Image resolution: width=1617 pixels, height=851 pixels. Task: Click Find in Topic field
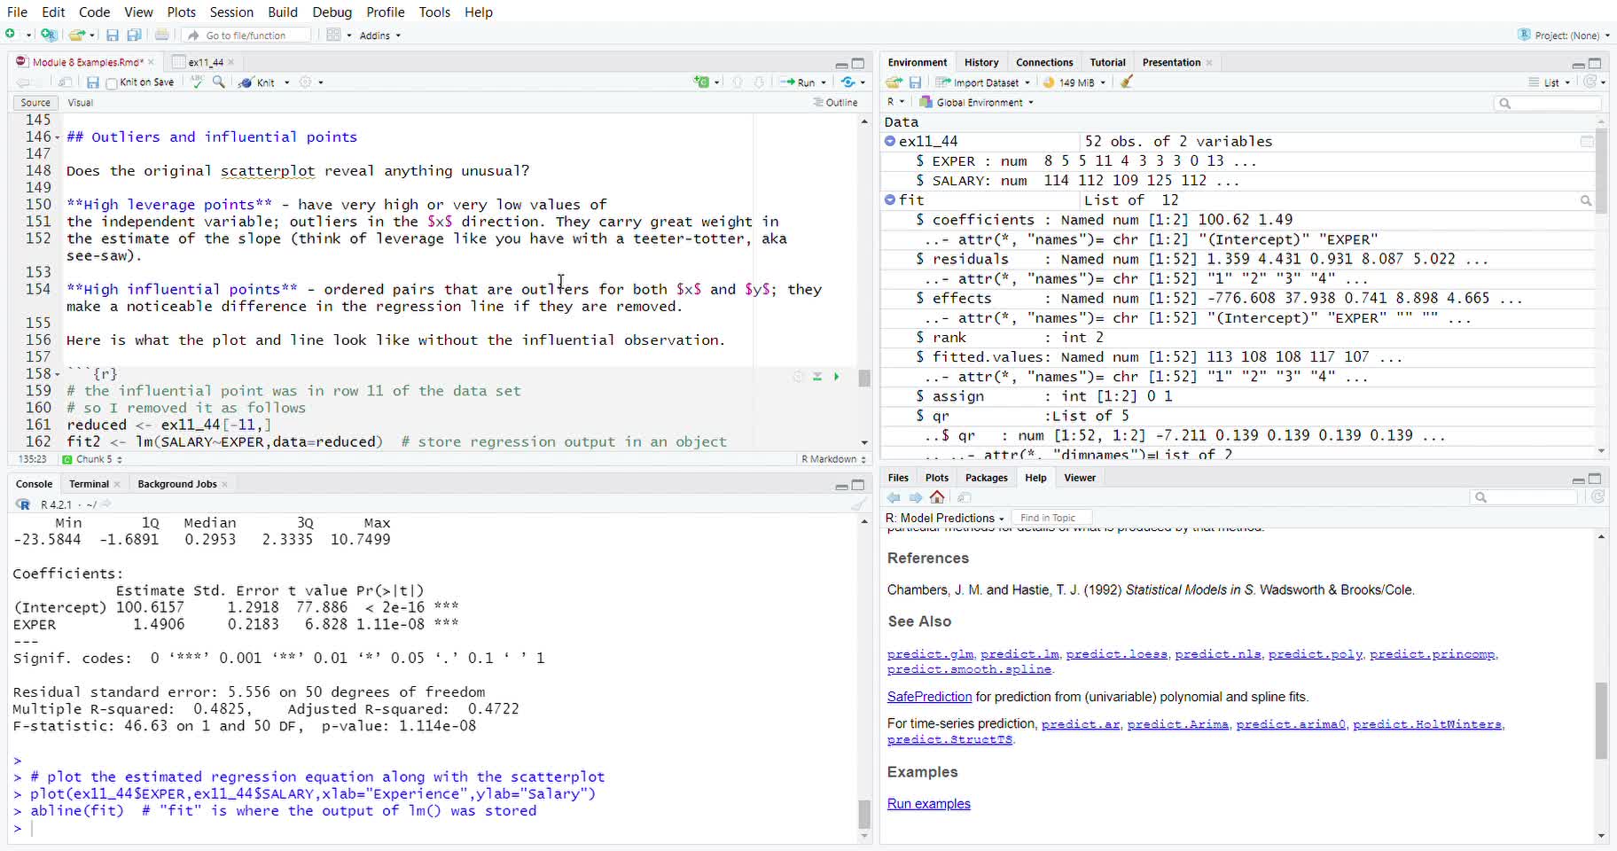coord(1051,518)
